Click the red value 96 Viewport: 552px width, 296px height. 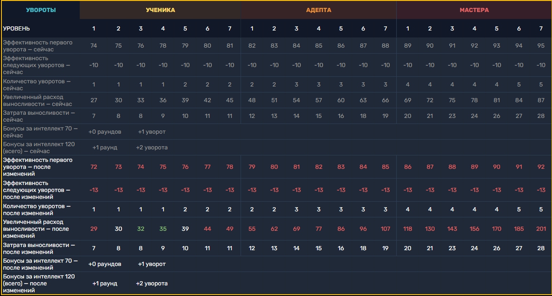[x=363, y=229]
